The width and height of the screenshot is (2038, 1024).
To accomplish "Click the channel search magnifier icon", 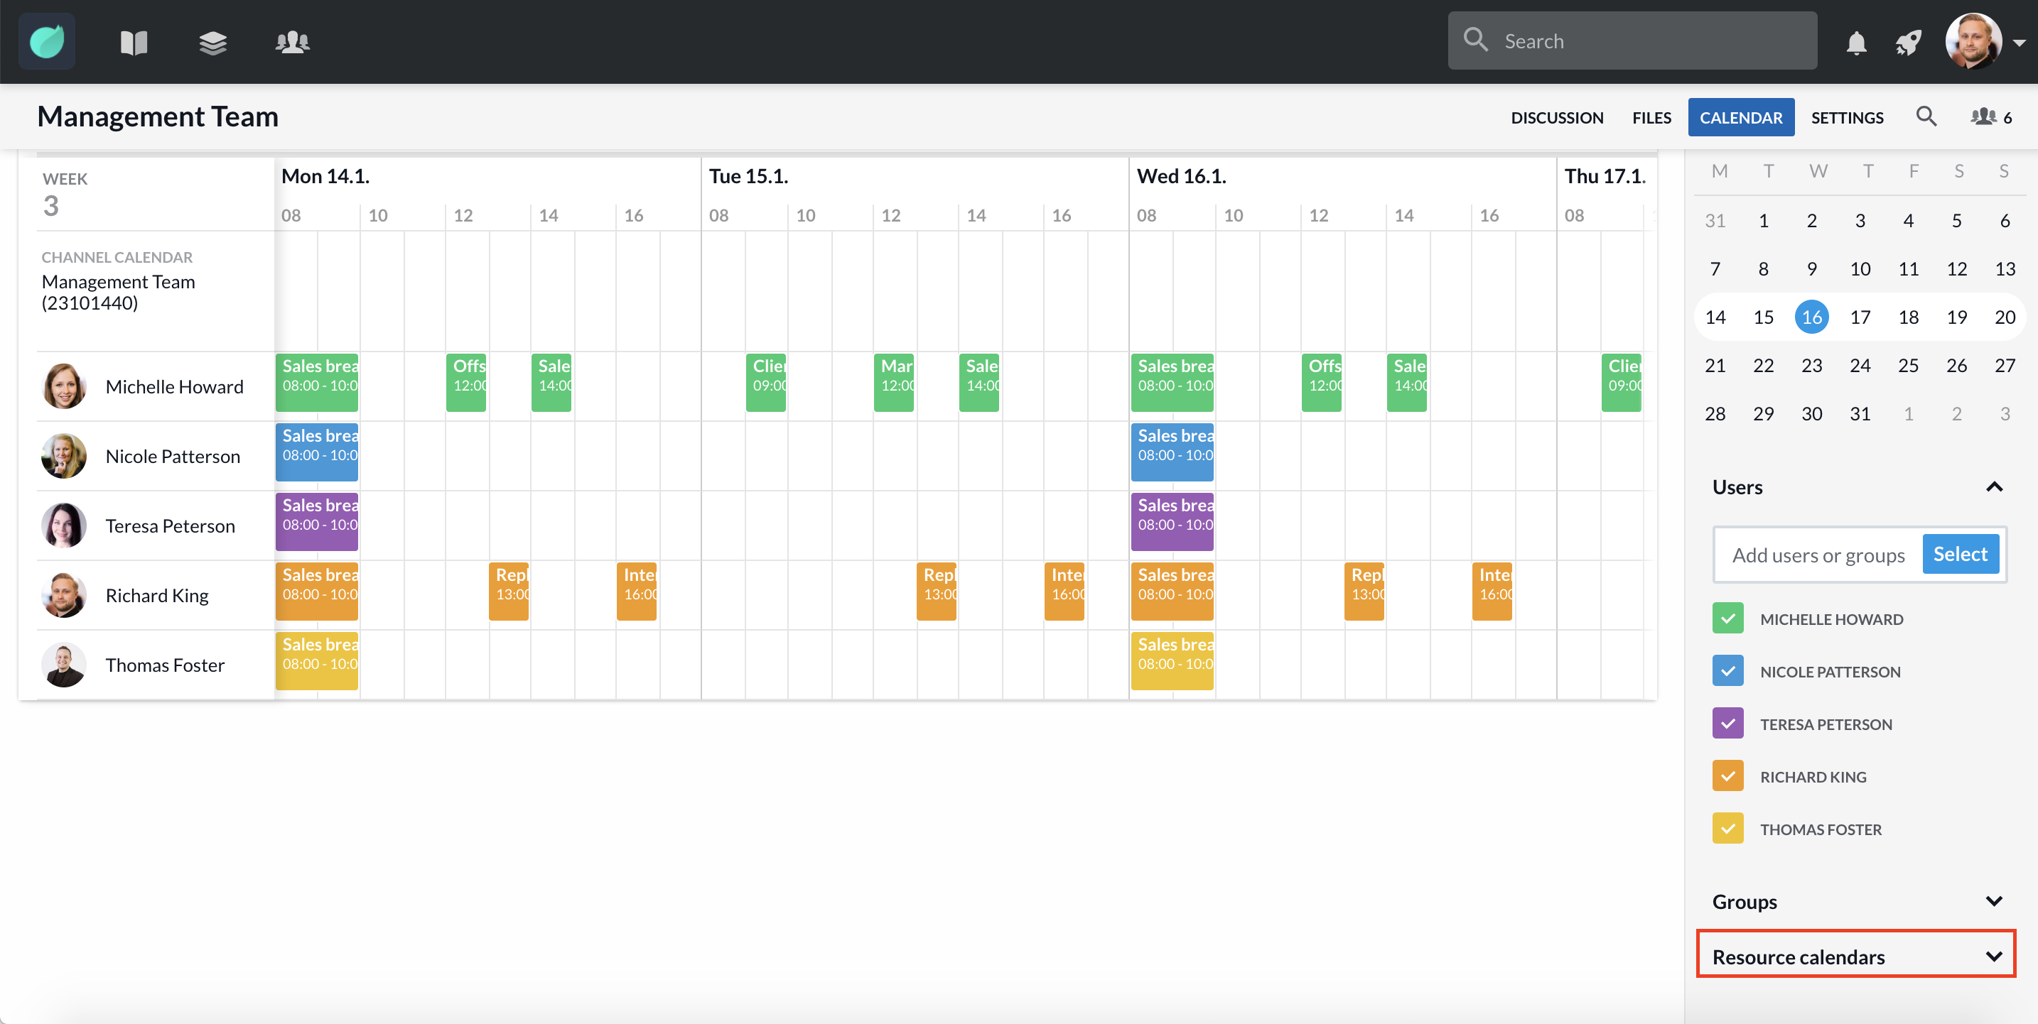I will coord(1926,117).
